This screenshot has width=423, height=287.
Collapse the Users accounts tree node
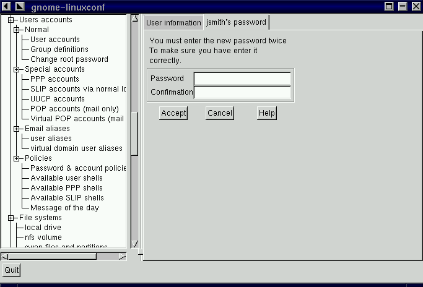click(x=11, y=20)
